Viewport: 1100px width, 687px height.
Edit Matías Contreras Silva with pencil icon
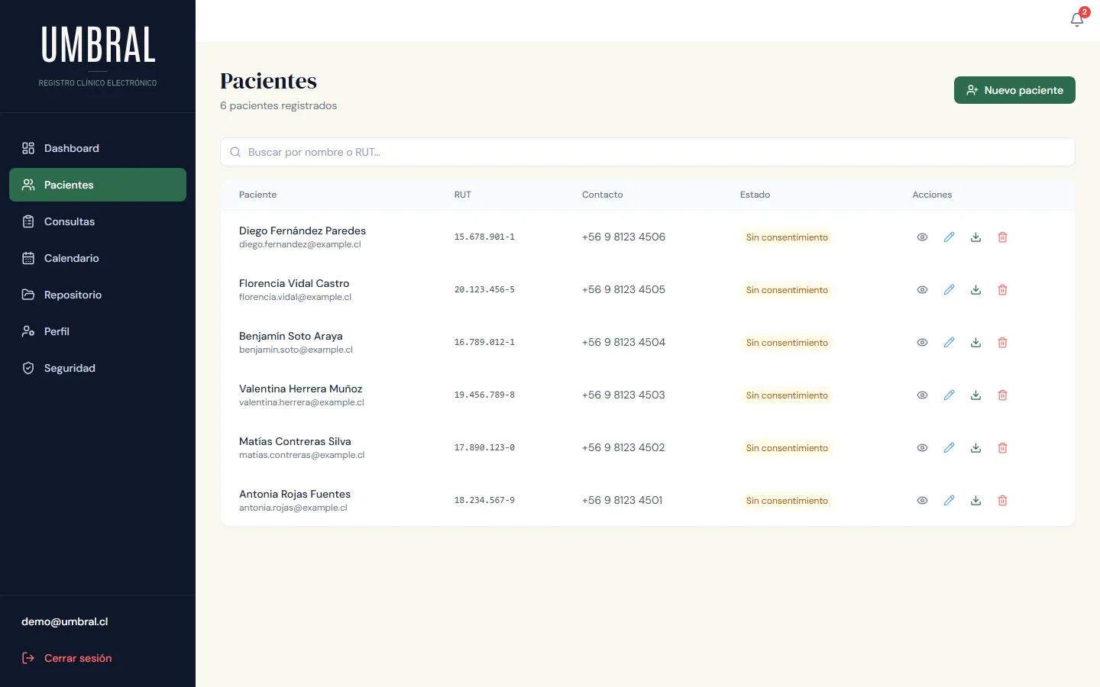click(x=949, y=448)
